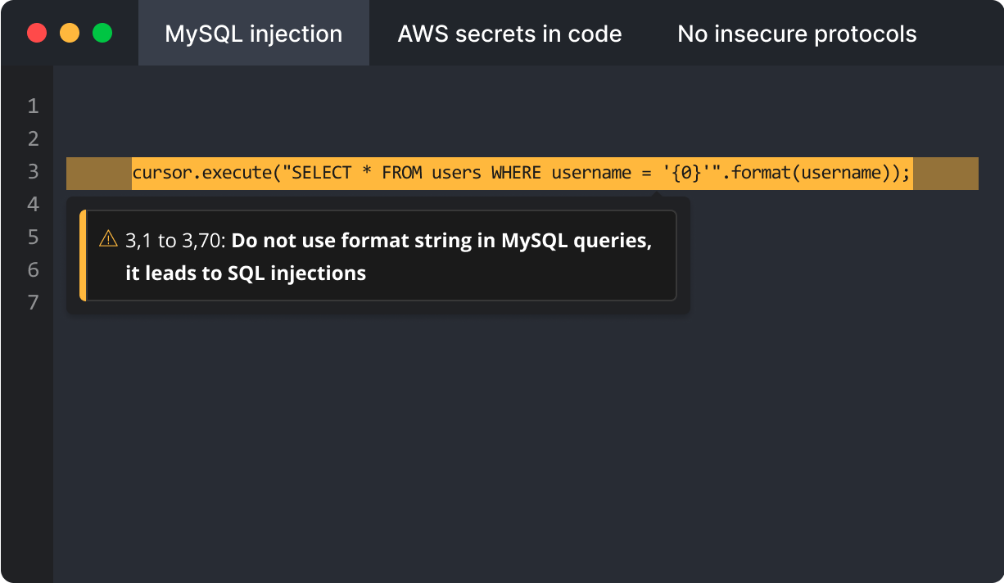The width and height of the screenshot is (1004, 583).
Task: Open the AWS secrets in code tab
Action: [x=509, y=34]
